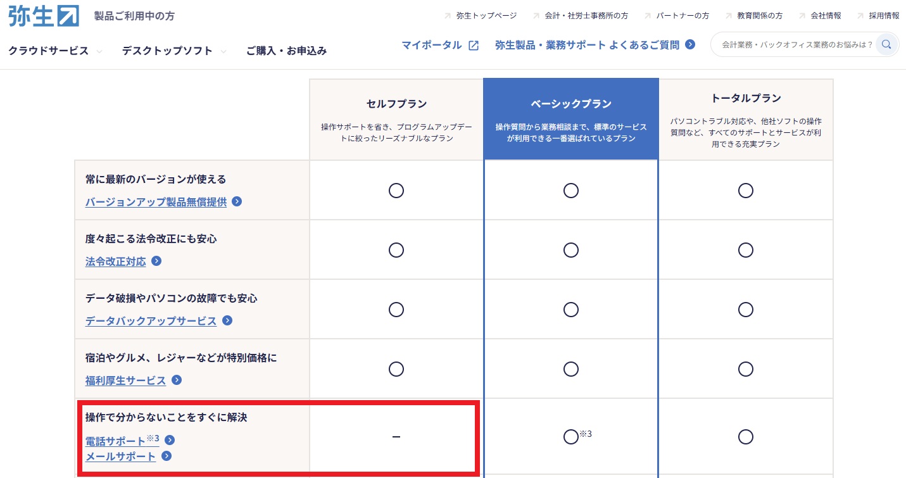
Task: Open the パートナーの方 link
Action: coord(683,16)
